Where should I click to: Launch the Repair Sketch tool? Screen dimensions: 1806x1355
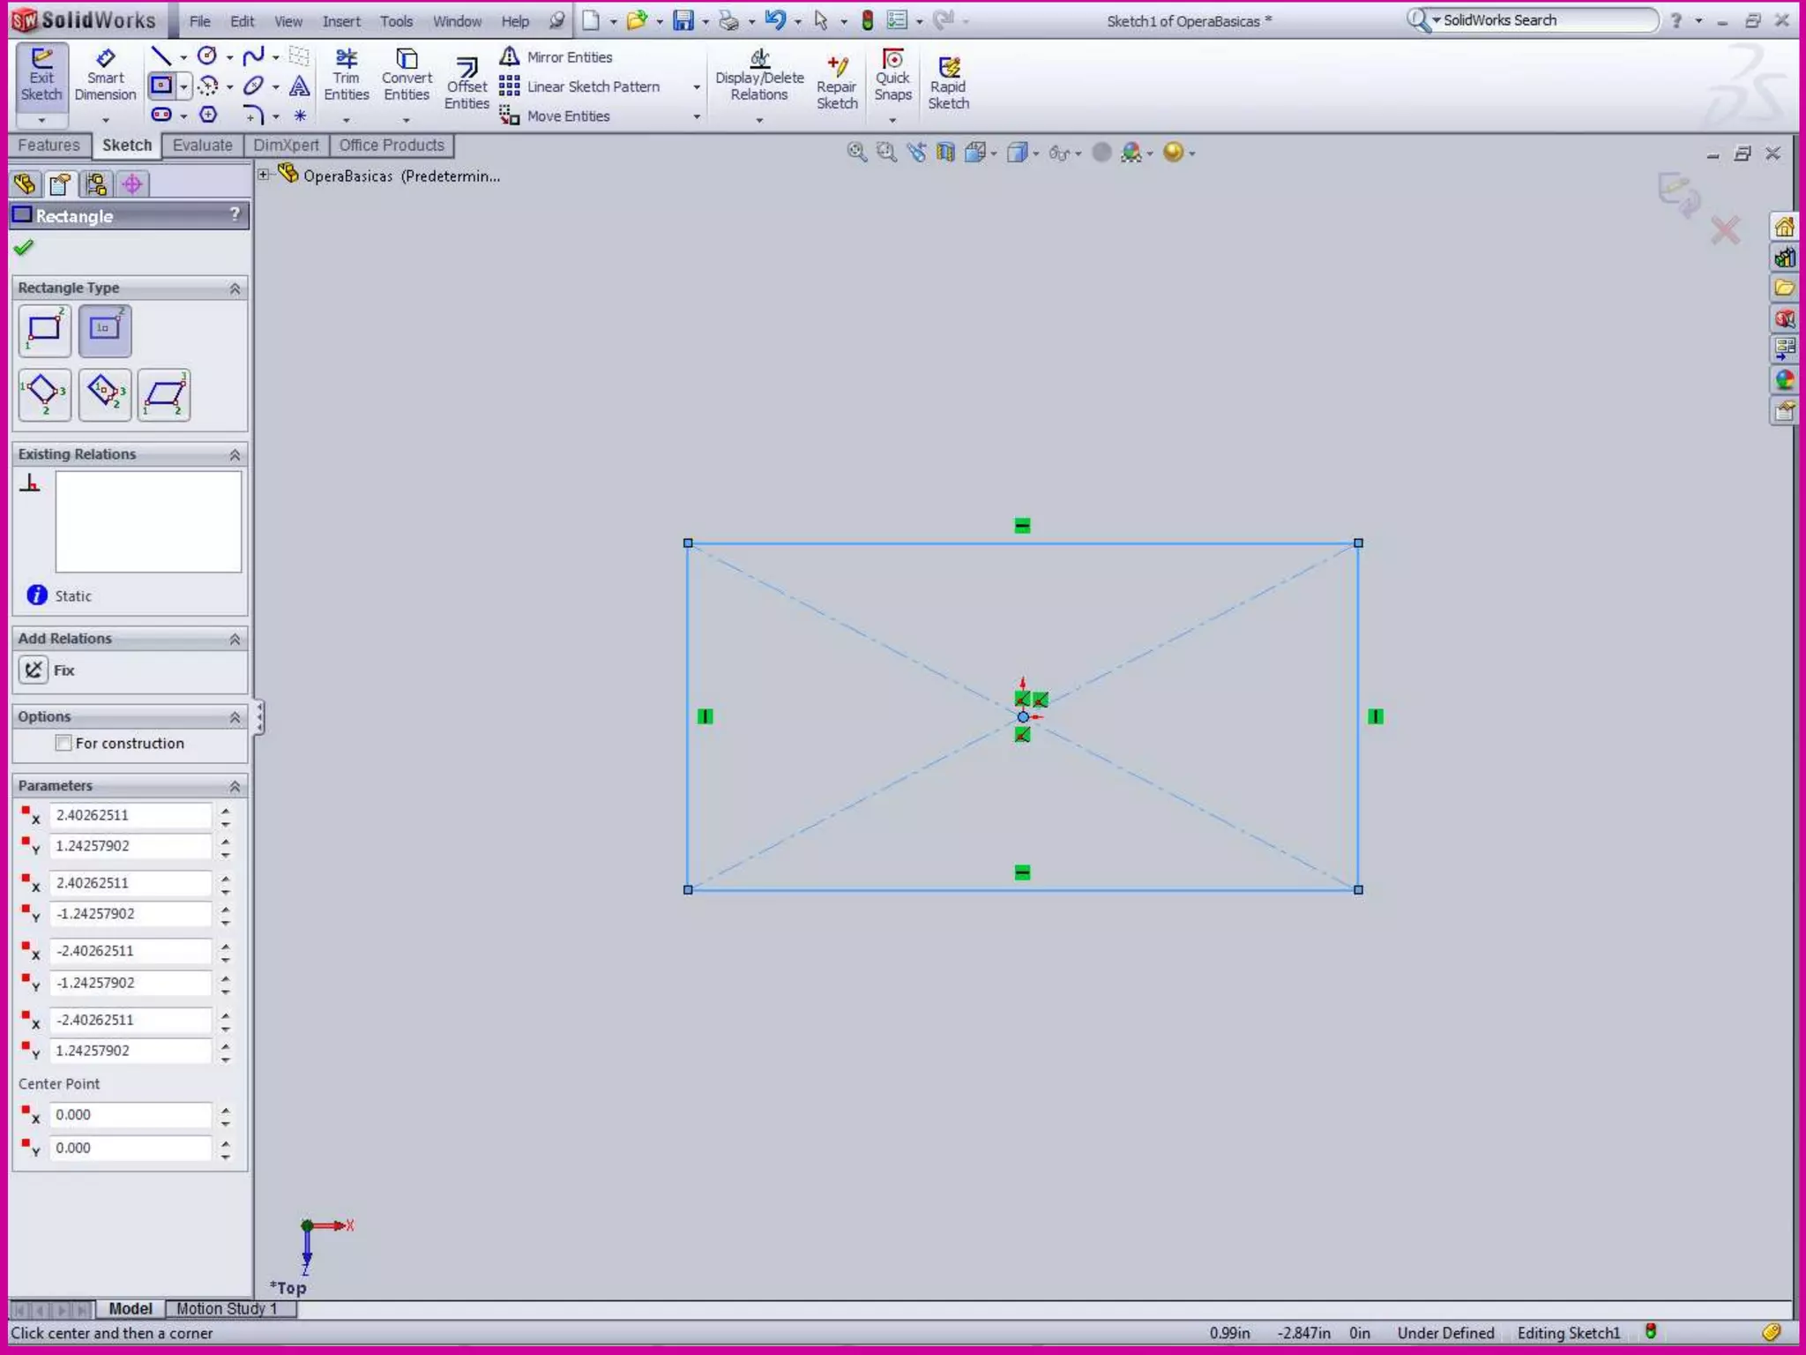[836, 84]
